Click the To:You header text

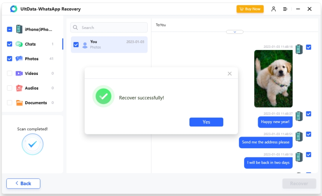[161, 25]
